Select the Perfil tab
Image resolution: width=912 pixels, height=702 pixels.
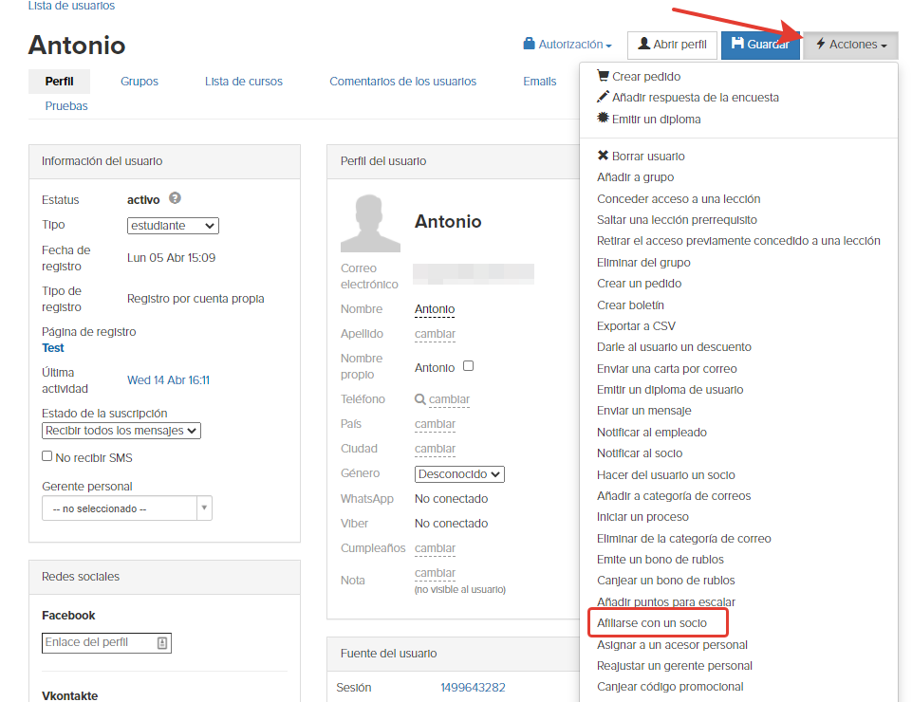(60, 81)
